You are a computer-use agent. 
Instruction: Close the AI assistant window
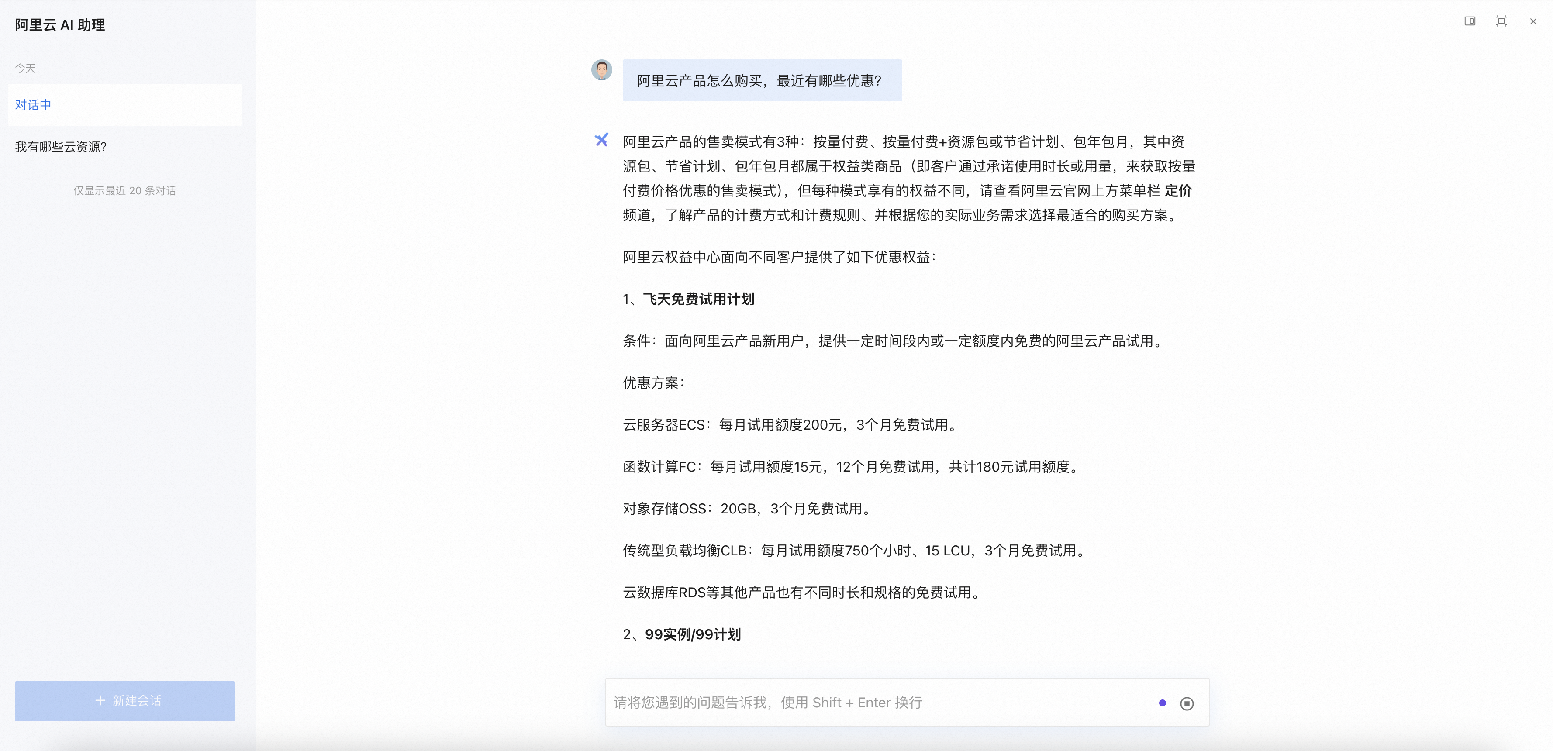1532,21
